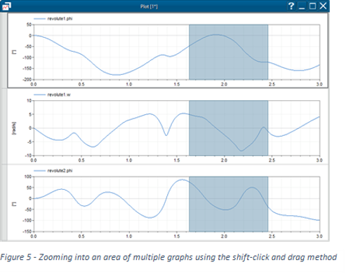Minimize the Plot window
346x274 pixels.
click(302, 6)
